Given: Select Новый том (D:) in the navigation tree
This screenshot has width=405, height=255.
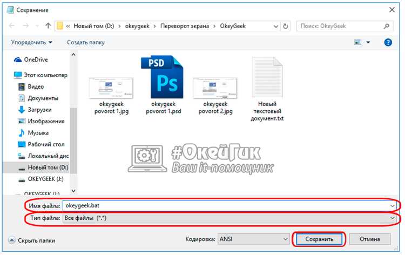Looking at the screenshot, I should pyautogui.click(x=48, y=167).
